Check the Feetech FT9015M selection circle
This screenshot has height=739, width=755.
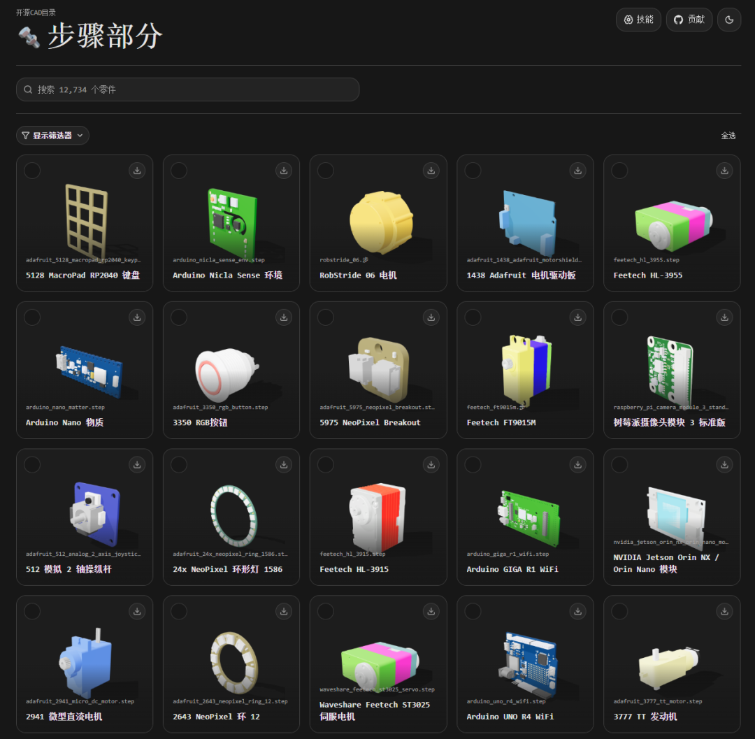coord(473,317)
